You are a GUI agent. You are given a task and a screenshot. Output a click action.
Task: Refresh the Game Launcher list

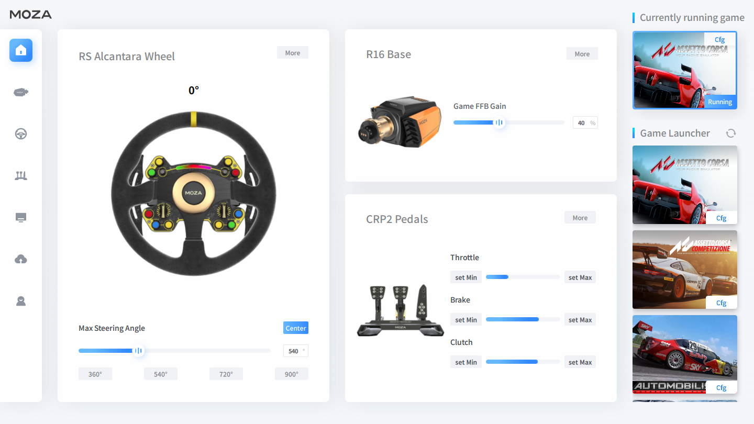click(731, 133)
